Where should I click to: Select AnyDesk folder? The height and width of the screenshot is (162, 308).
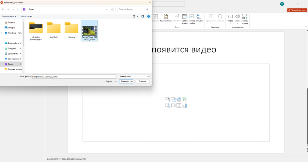click(x=54, y=30)
